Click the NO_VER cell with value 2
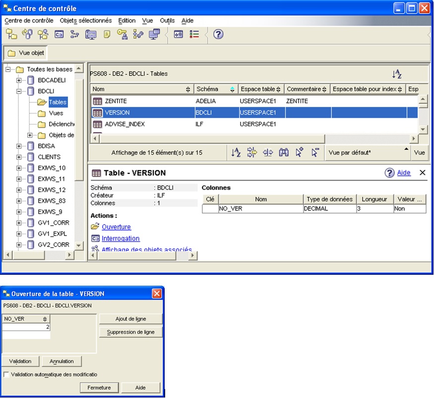The image size is (434, 398). (x=26, y=327)
